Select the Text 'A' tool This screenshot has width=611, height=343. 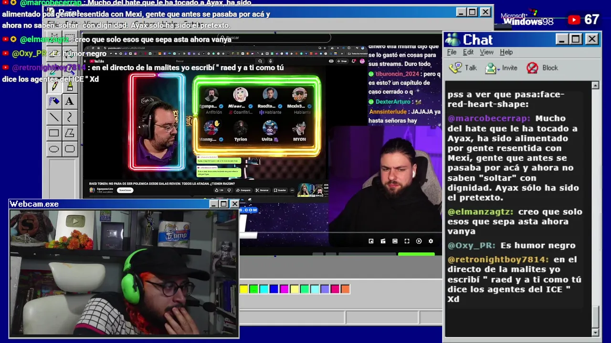pyautogui.click(x=70, y=101)
